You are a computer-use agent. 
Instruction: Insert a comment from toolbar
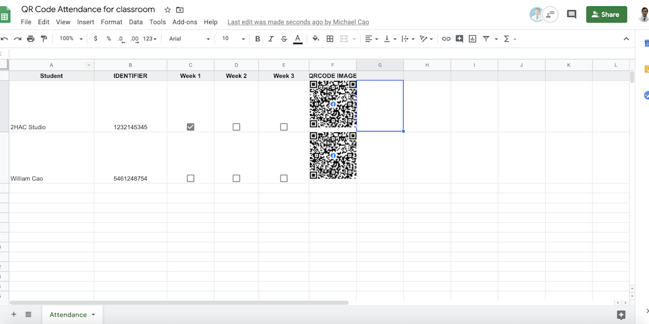click(x=459, y=39)
